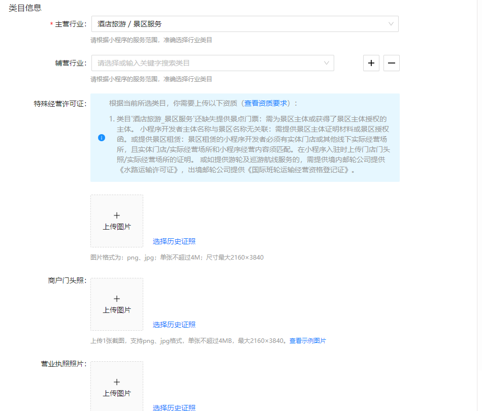Click the 类目信息 section heading

(25, 8)
